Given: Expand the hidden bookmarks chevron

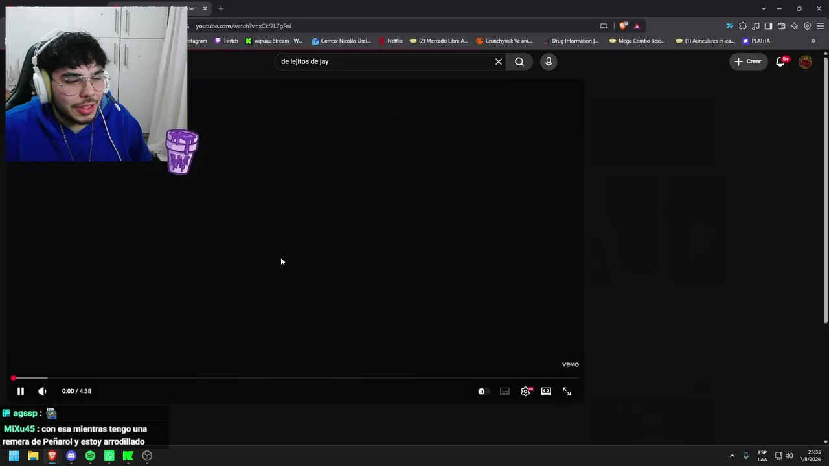Looking at the screenshot, I should pyautogui.click(x=813, y=41).
